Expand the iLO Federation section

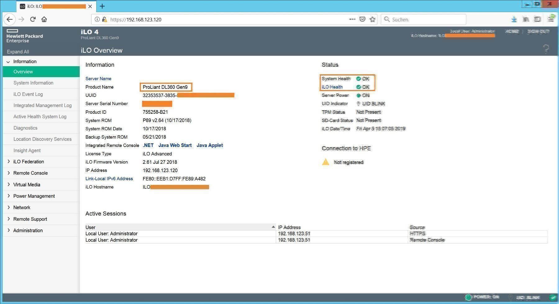click(x=8, y=161)
